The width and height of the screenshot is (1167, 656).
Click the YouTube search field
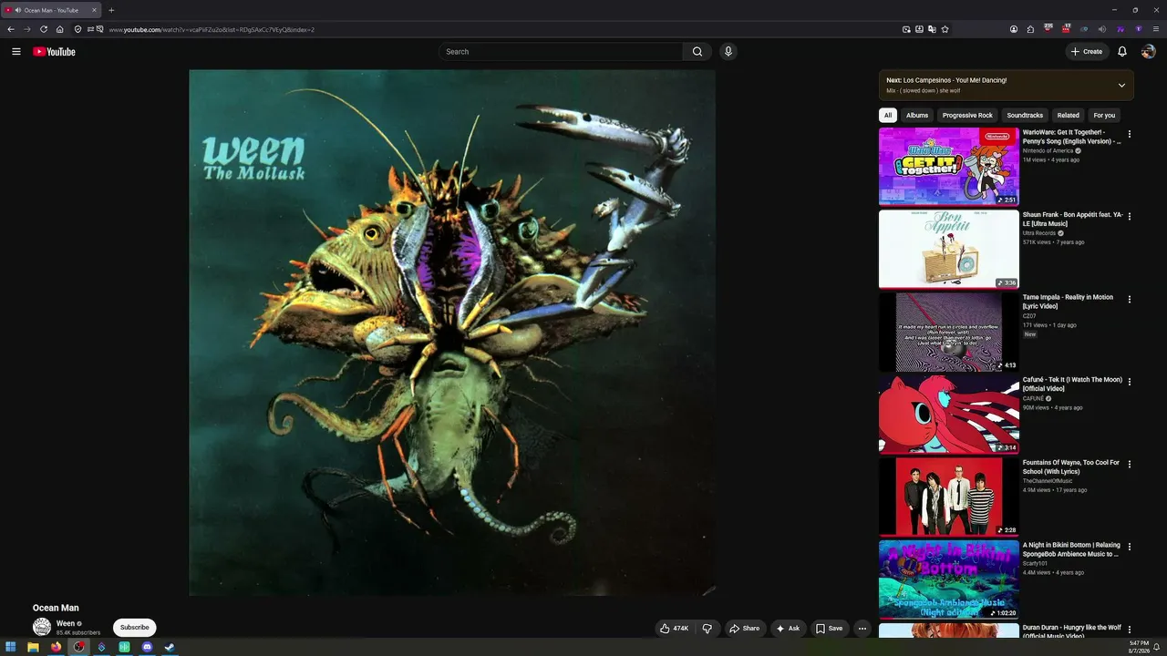(x=561, y=52)
